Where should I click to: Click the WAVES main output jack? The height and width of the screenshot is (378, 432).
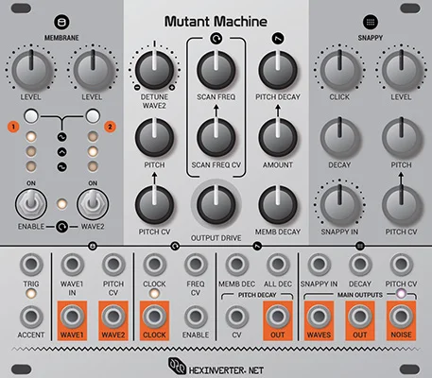click(319, 317)
